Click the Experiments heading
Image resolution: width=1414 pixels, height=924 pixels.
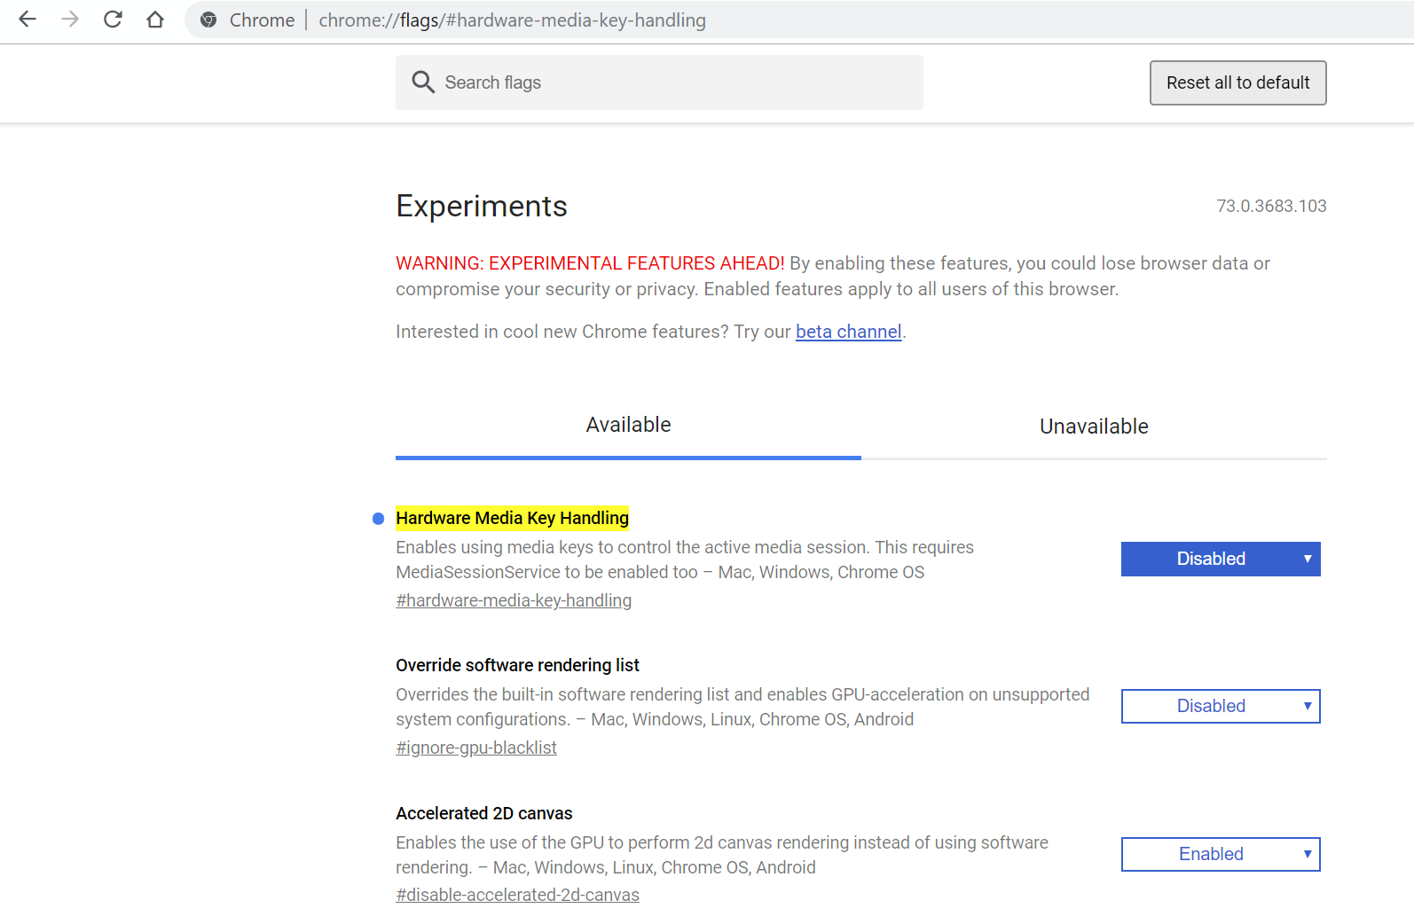click(482, 206)
